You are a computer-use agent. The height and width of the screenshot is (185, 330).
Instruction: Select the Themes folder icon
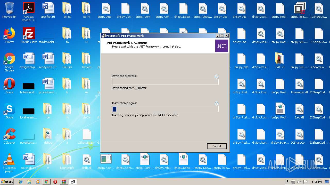click(x=87, y=61)
